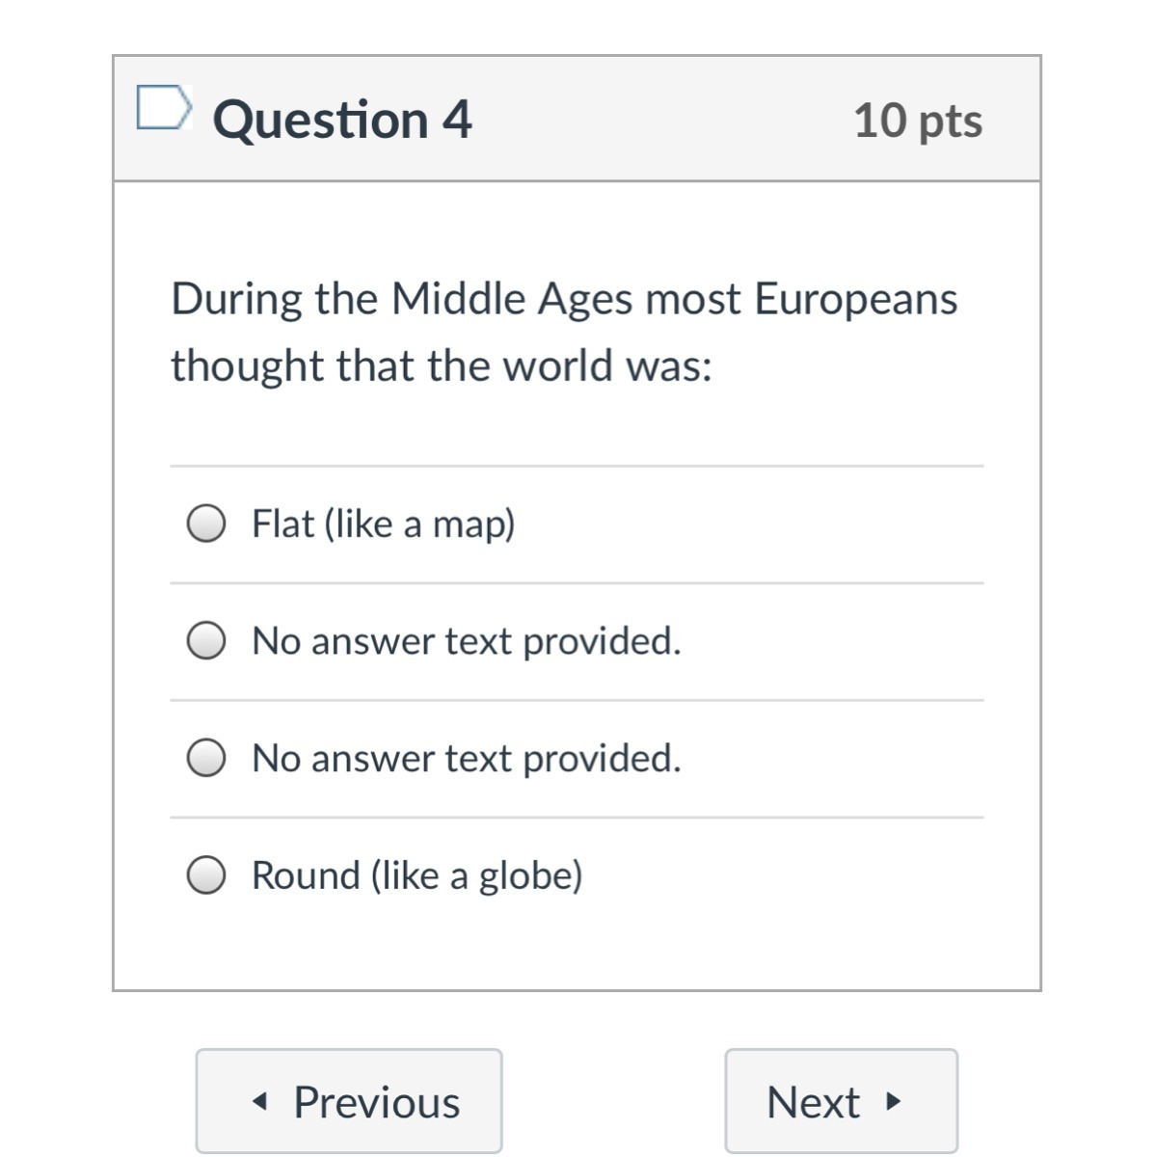Click the first 'No answer text provided.' label
The image size is (1155, 1157).
466,640
